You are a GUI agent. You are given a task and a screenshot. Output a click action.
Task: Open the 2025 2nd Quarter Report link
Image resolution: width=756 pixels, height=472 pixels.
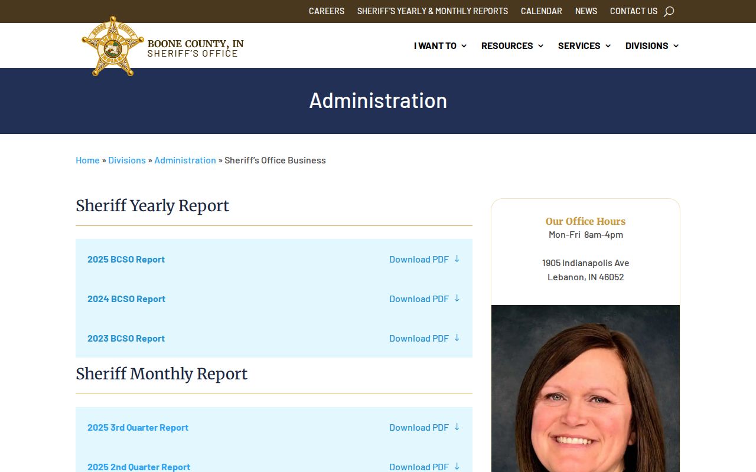pos(139,467)
